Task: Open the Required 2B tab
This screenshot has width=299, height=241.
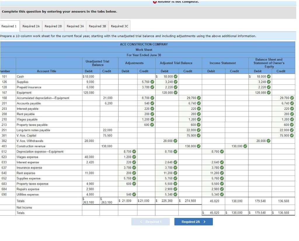Action: pos(53,26)
